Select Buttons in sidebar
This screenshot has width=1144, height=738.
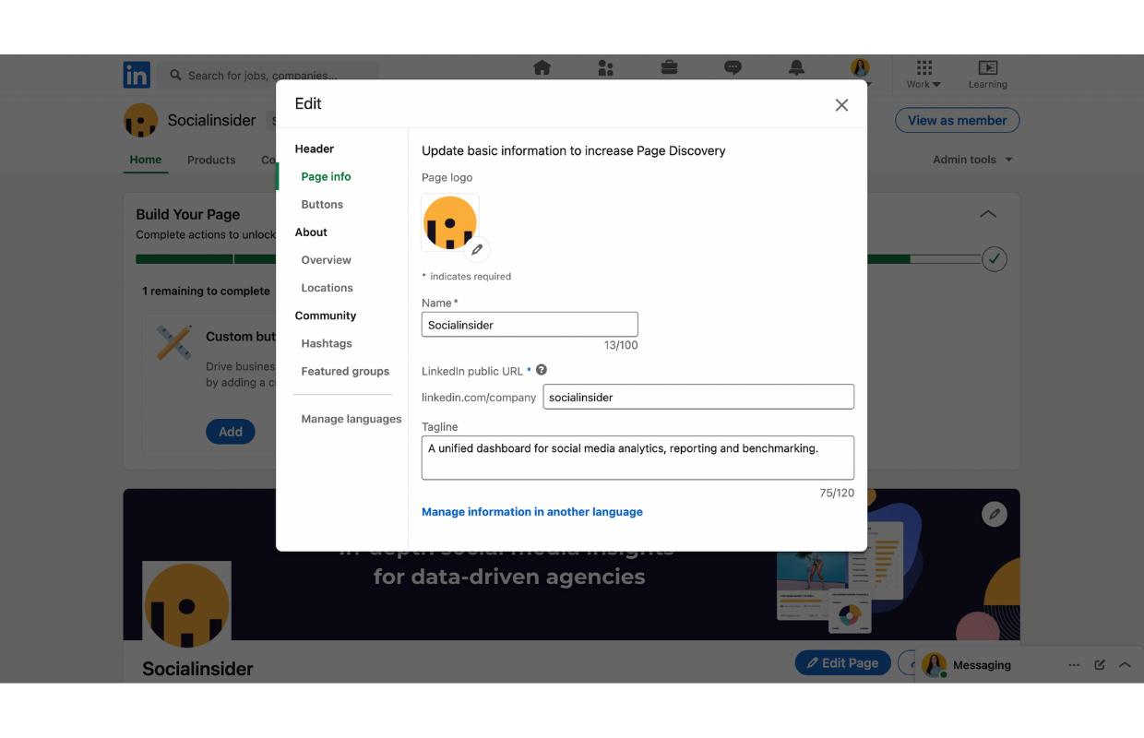pos(322,204)
